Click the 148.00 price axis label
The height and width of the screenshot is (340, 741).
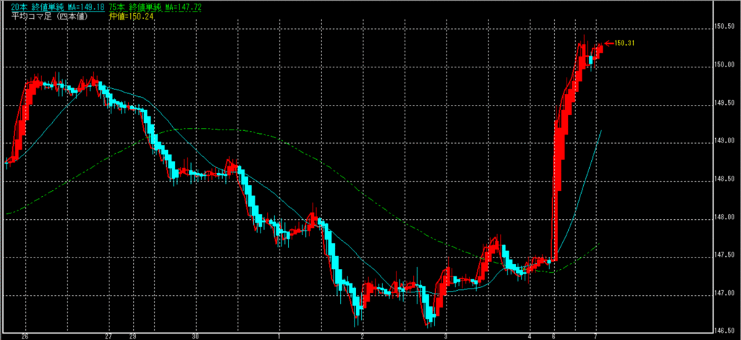[x=727, y=216]
